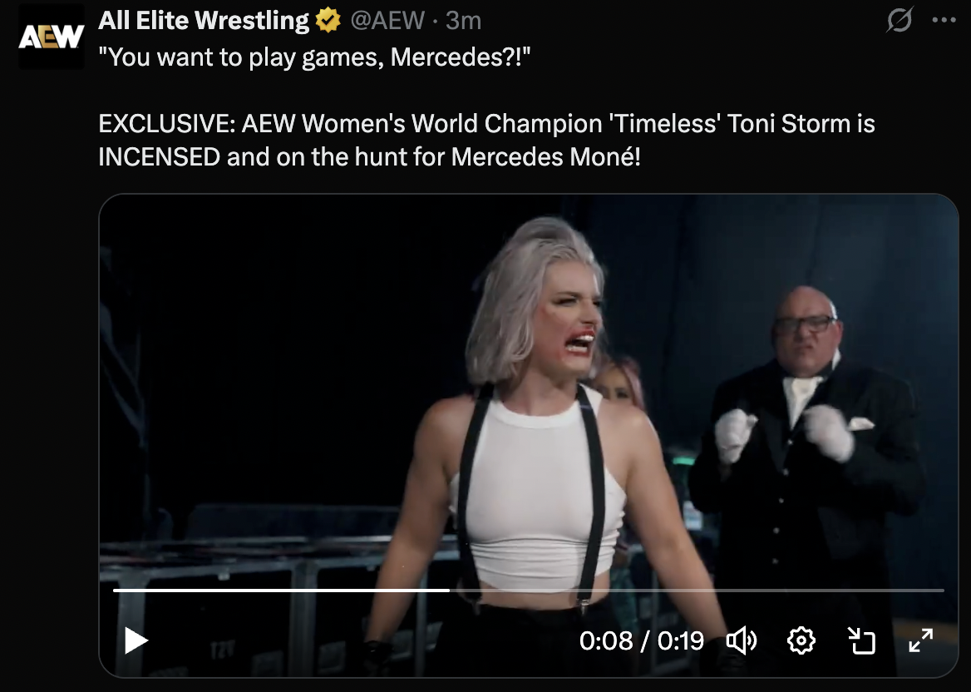971x692 pixels.
Task: Pop the video out into picture-in-picture
Action: tap(861, 640)
